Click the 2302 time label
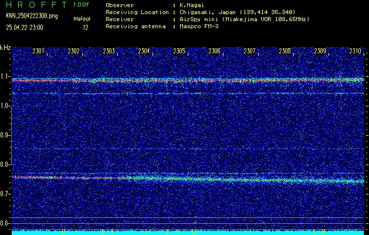The height and width of the screenshot is (235, 369). (73, 51)
